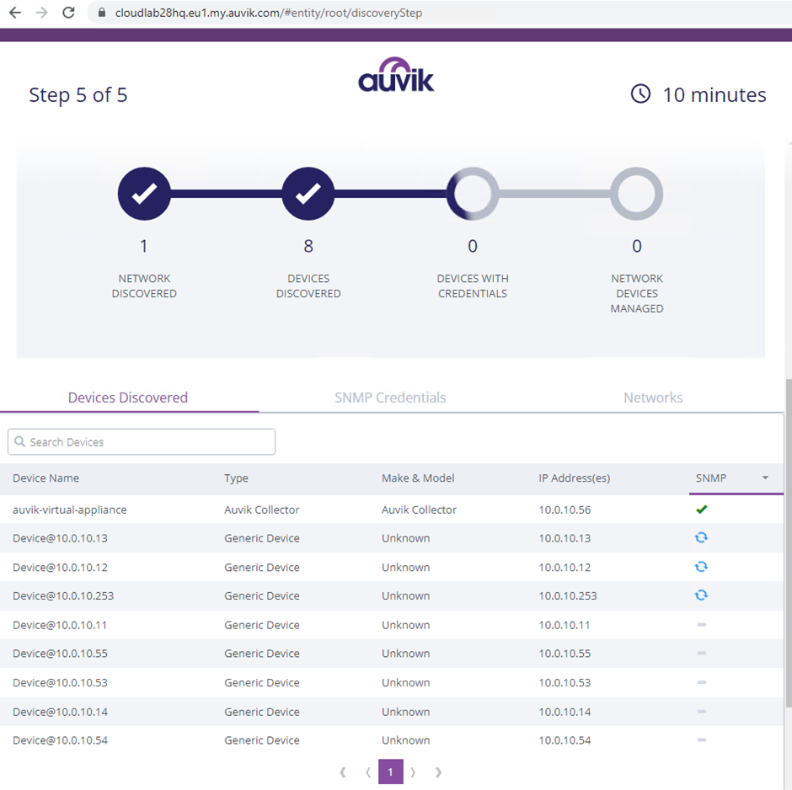Select the Device@10.0.10.13 device name
The width and height of the screenshot is (792, 790).
(60, 538)
